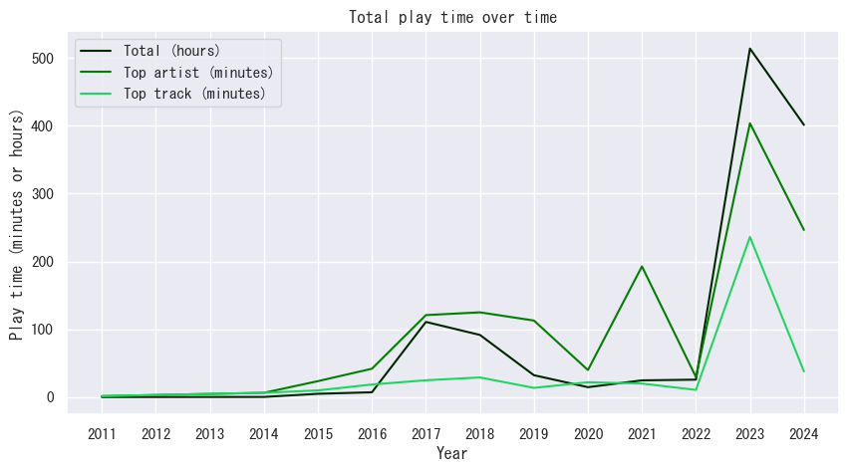Click the y-axis tick label 500

[x=43, y=59]
